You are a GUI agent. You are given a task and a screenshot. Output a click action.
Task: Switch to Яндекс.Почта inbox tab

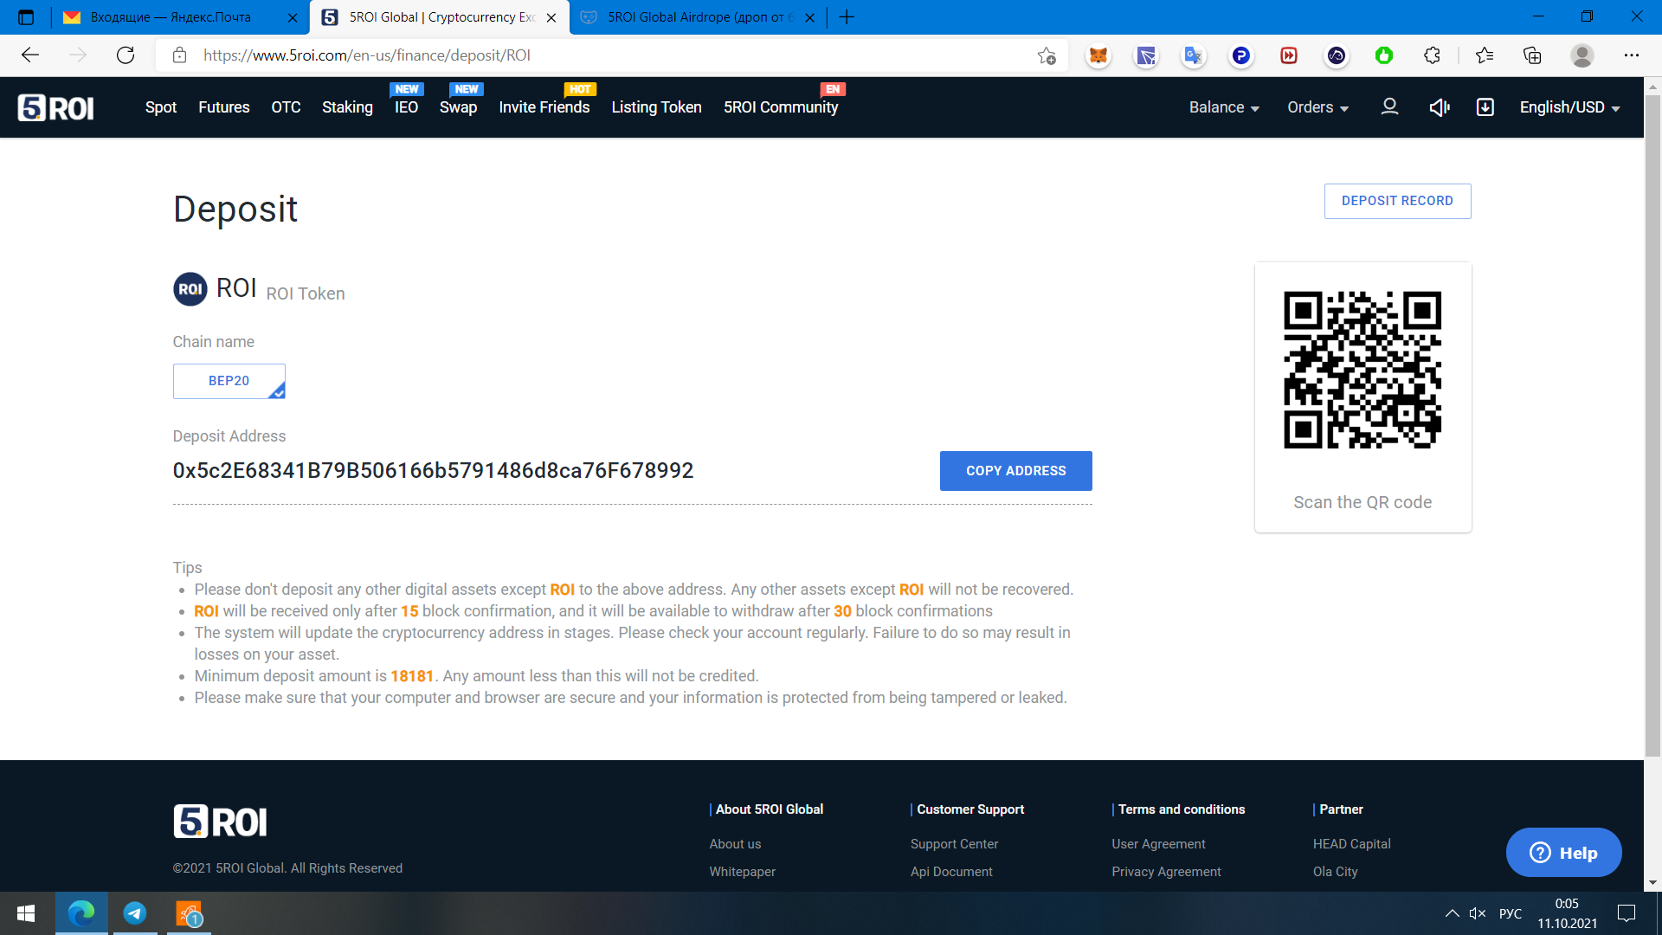(180, 17)
